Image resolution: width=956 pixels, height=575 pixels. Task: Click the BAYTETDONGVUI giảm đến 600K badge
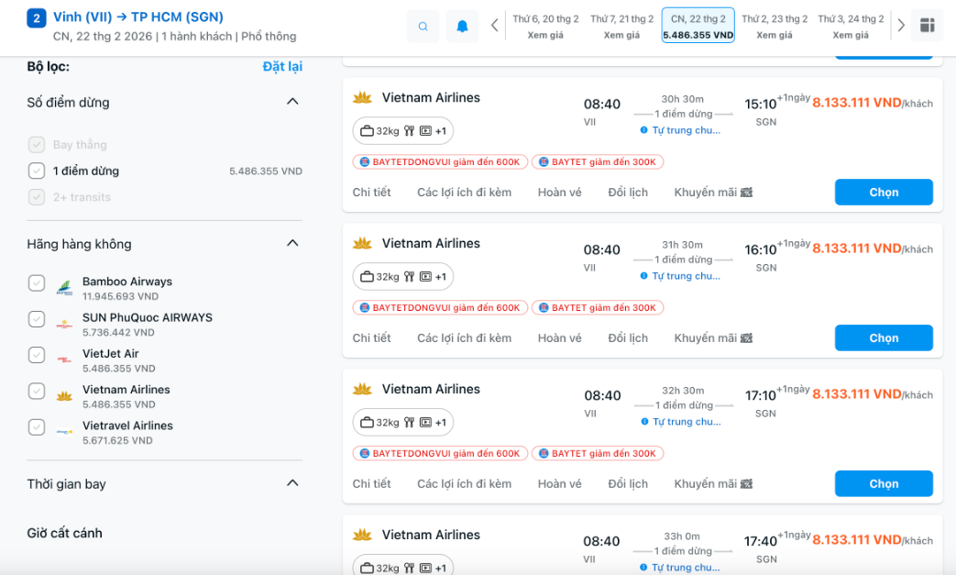click(x=441, y=160)
